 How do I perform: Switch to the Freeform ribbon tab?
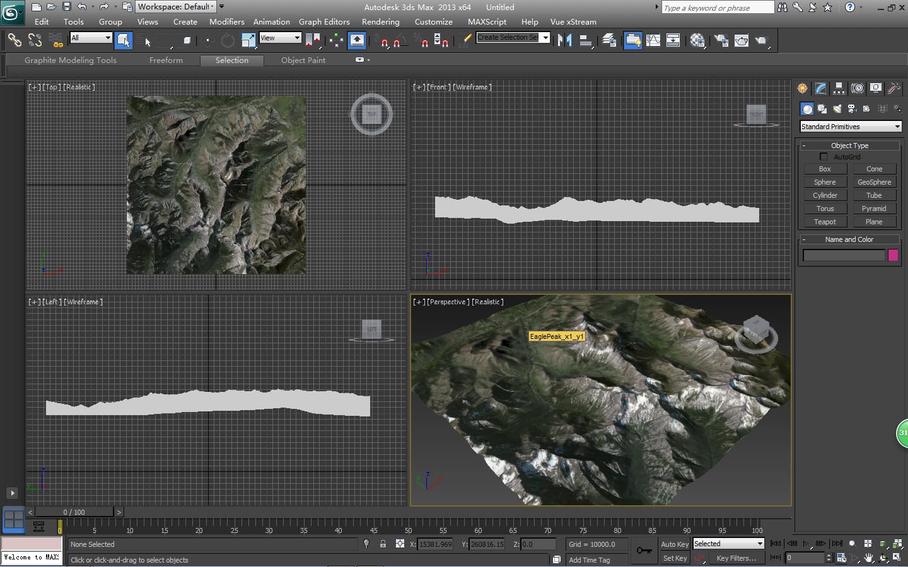[166, 60]
